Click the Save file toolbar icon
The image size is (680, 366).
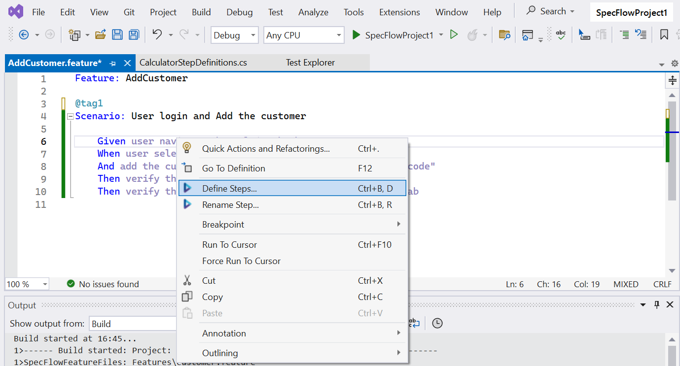(x=117, y=35)
